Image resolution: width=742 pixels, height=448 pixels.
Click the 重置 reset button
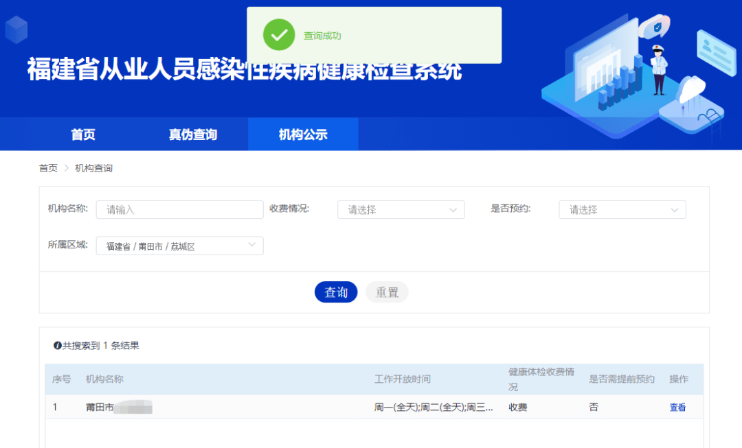click(x=387, y=292)
